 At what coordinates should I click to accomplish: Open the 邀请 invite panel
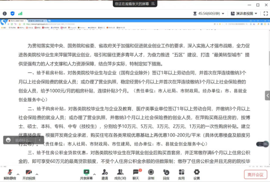[x=104, y=175]
